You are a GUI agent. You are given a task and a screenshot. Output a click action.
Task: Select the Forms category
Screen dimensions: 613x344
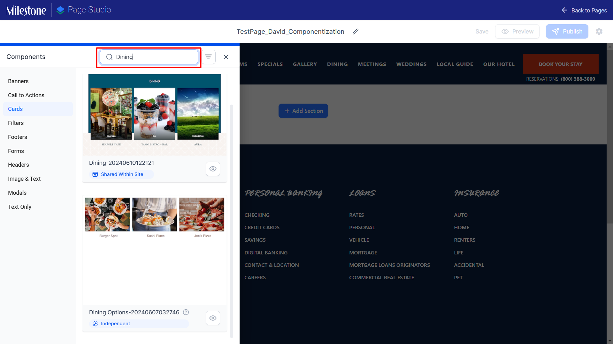tap(38, 151)
